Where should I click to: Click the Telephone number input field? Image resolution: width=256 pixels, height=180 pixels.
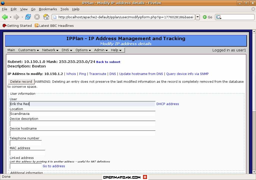26,143
